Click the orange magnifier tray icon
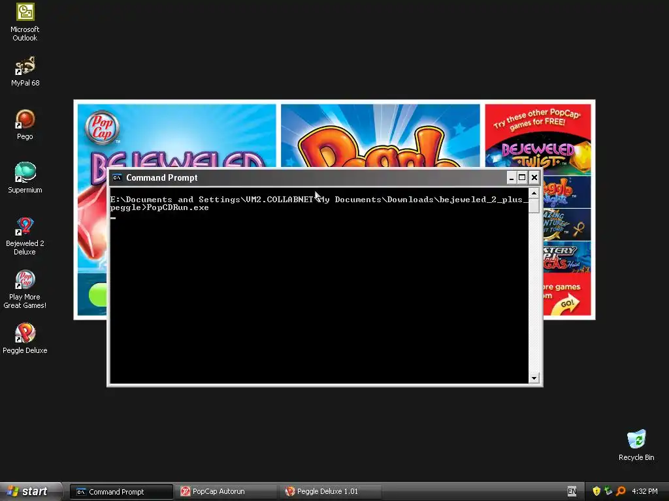The height and width of the screenshot is (501, 669). [x=621, y=491]
